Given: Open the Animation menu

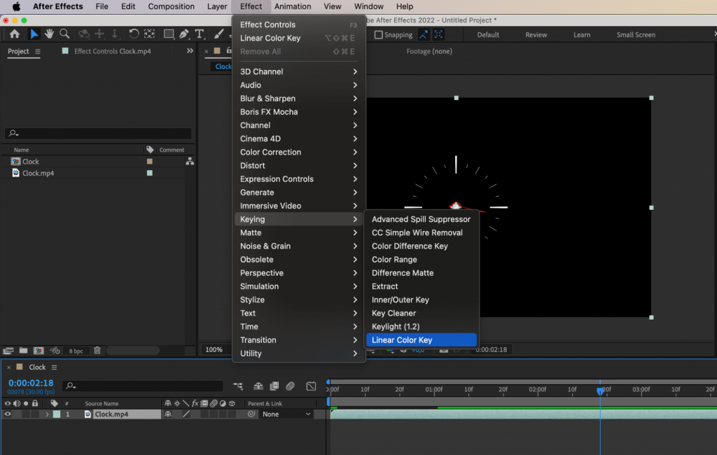Looking at the screenshot, I should click(x=293, y=6).
